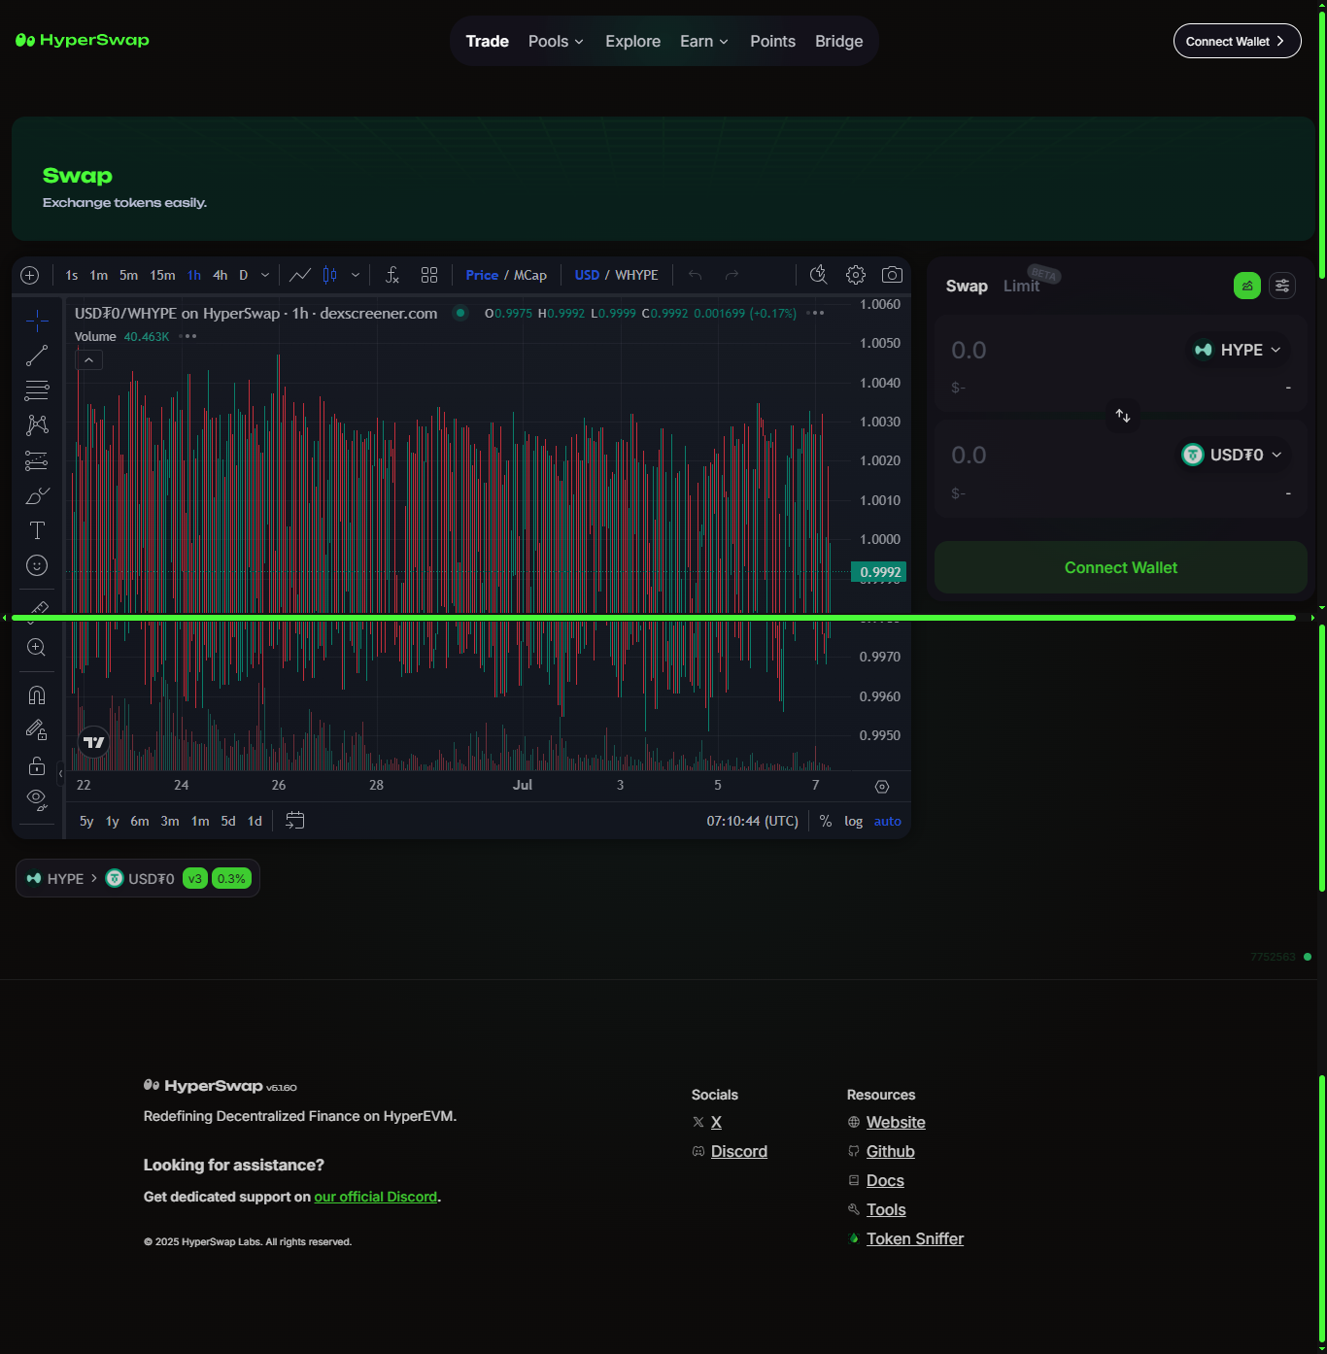Click the HYPE amount input field
The width and height of the screenshot is (1327, 1354).
point(1059,350)
